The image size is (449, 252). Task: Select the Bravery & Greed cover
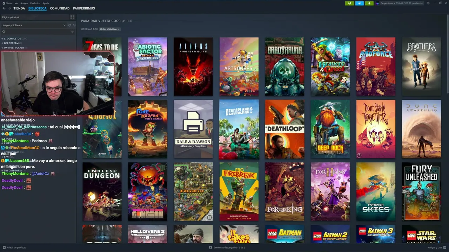pyautogui.click(x=330, y=66)
